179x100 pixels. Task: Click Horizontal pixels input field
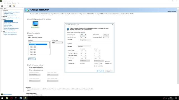[83, 35]
